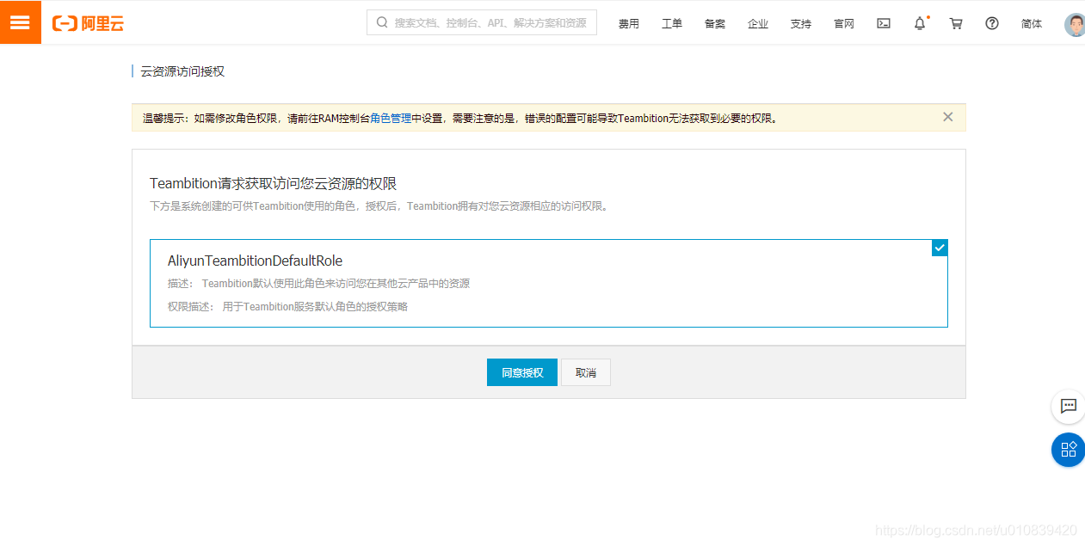Select the AliyunTeambitionDefaultRole title text
Image resolution: width=1085 pixels, height=546 pixels.
pyautogui.click(x=255, y=261)
